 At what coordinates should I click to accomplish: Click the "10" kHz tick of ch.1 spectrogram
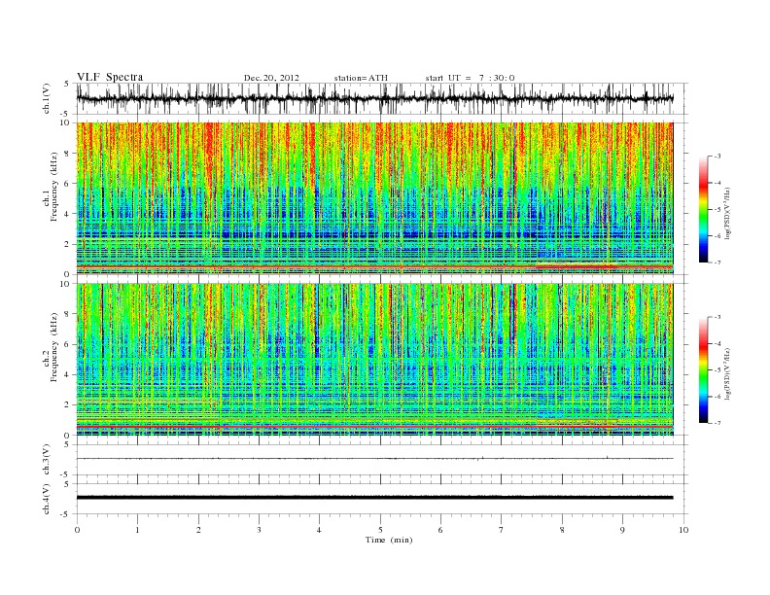point(64,122)
